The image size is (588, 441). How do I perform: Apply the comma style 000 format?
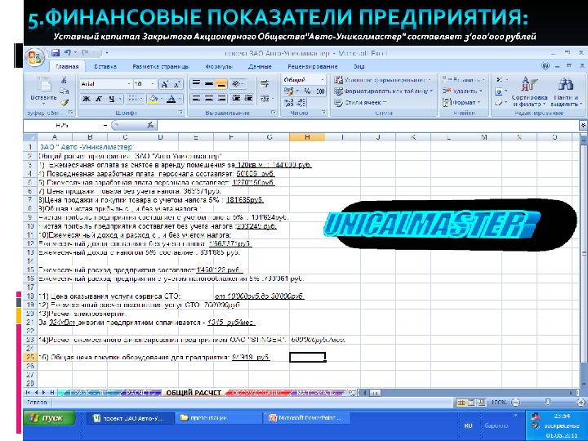coord(320,91)
